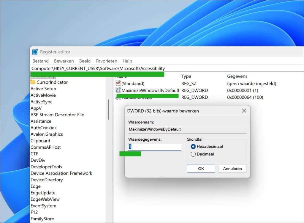Screen dimensions: 304x223
Task: Select the Avalon.Graphics key
Action: (x=47, y=134)
